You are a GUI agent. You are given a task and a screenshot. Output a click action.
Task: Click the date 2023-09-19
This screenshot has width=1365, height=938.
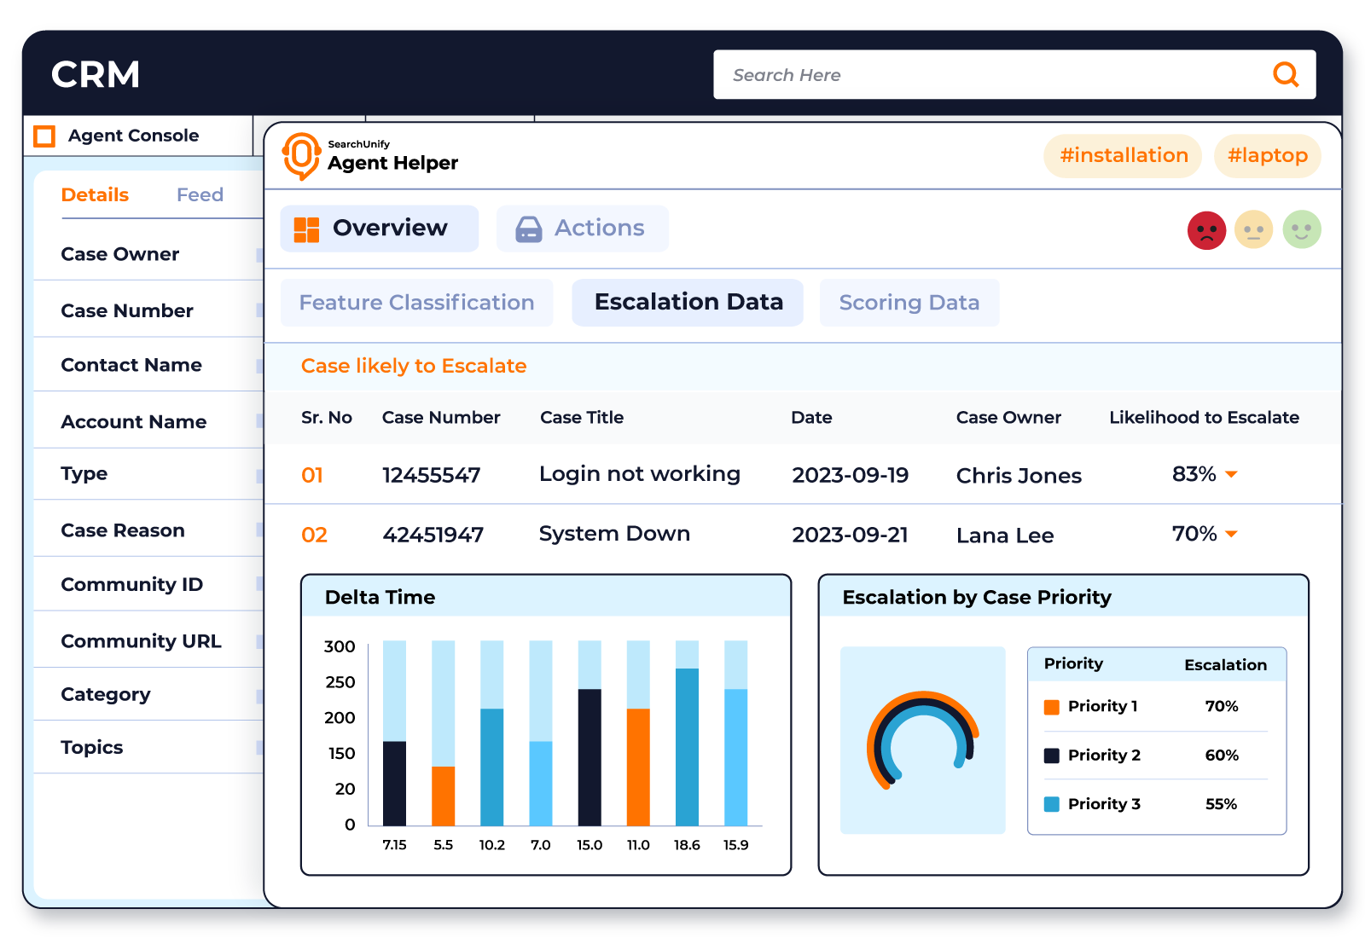tap(851, 475)
